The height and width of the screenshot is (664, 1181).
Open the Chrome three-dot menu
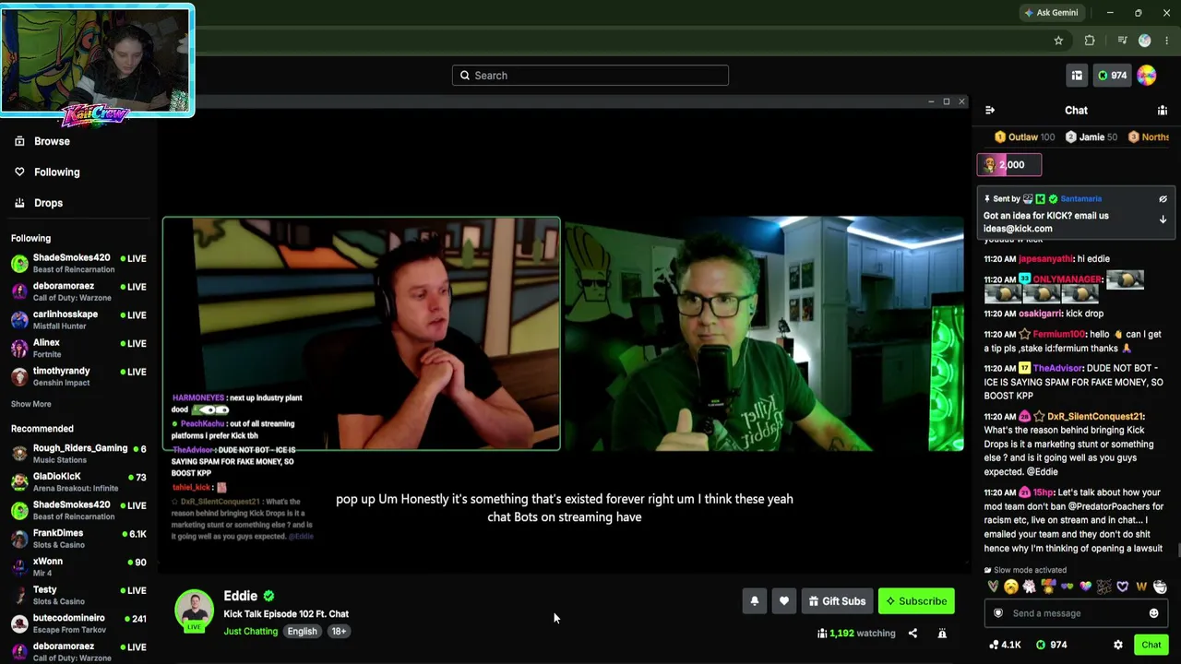point(1167,41)
